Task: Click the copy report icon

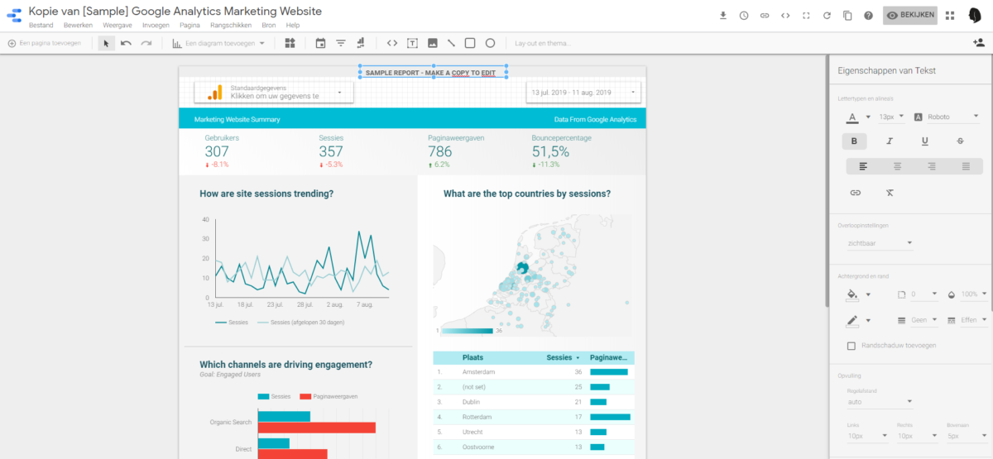Action: pyautogui.click(x=847, y=16)
